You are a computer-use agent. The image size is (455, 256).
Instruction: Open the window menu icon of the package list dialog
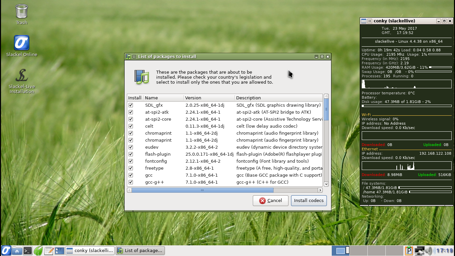click(x=128, y=57)
